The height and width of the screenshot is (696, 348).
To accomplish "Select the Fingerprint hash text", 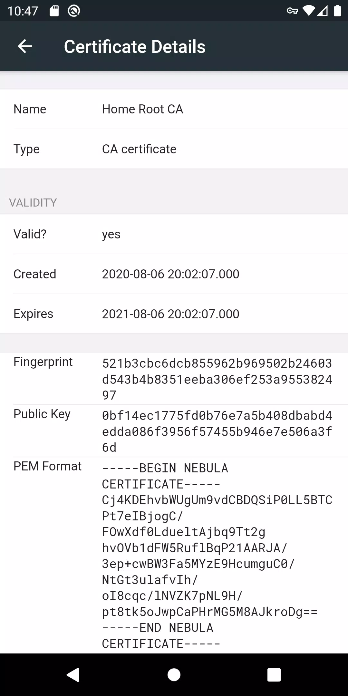I will click(217, 379).
